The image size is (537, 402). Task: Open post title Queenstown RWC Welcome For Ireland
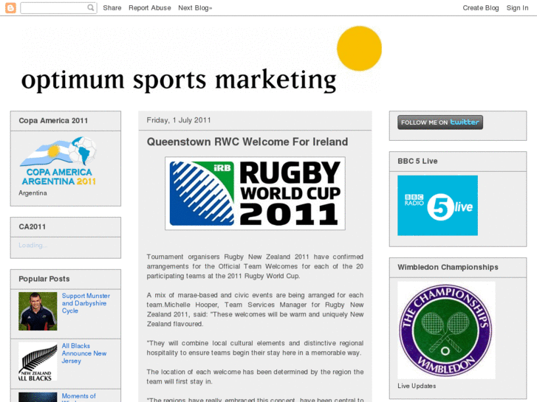click(x=247, y=142)
